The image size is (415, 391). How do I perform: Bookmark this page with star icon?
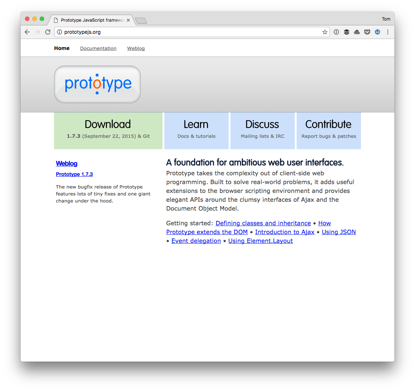(x=325, y=32)
